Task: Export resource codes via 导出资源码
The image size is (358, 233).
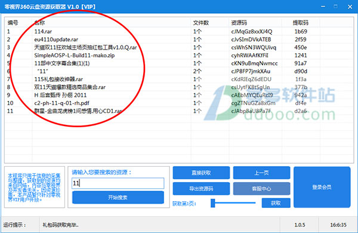Action: pyautogui.click(x=201, y=189)
